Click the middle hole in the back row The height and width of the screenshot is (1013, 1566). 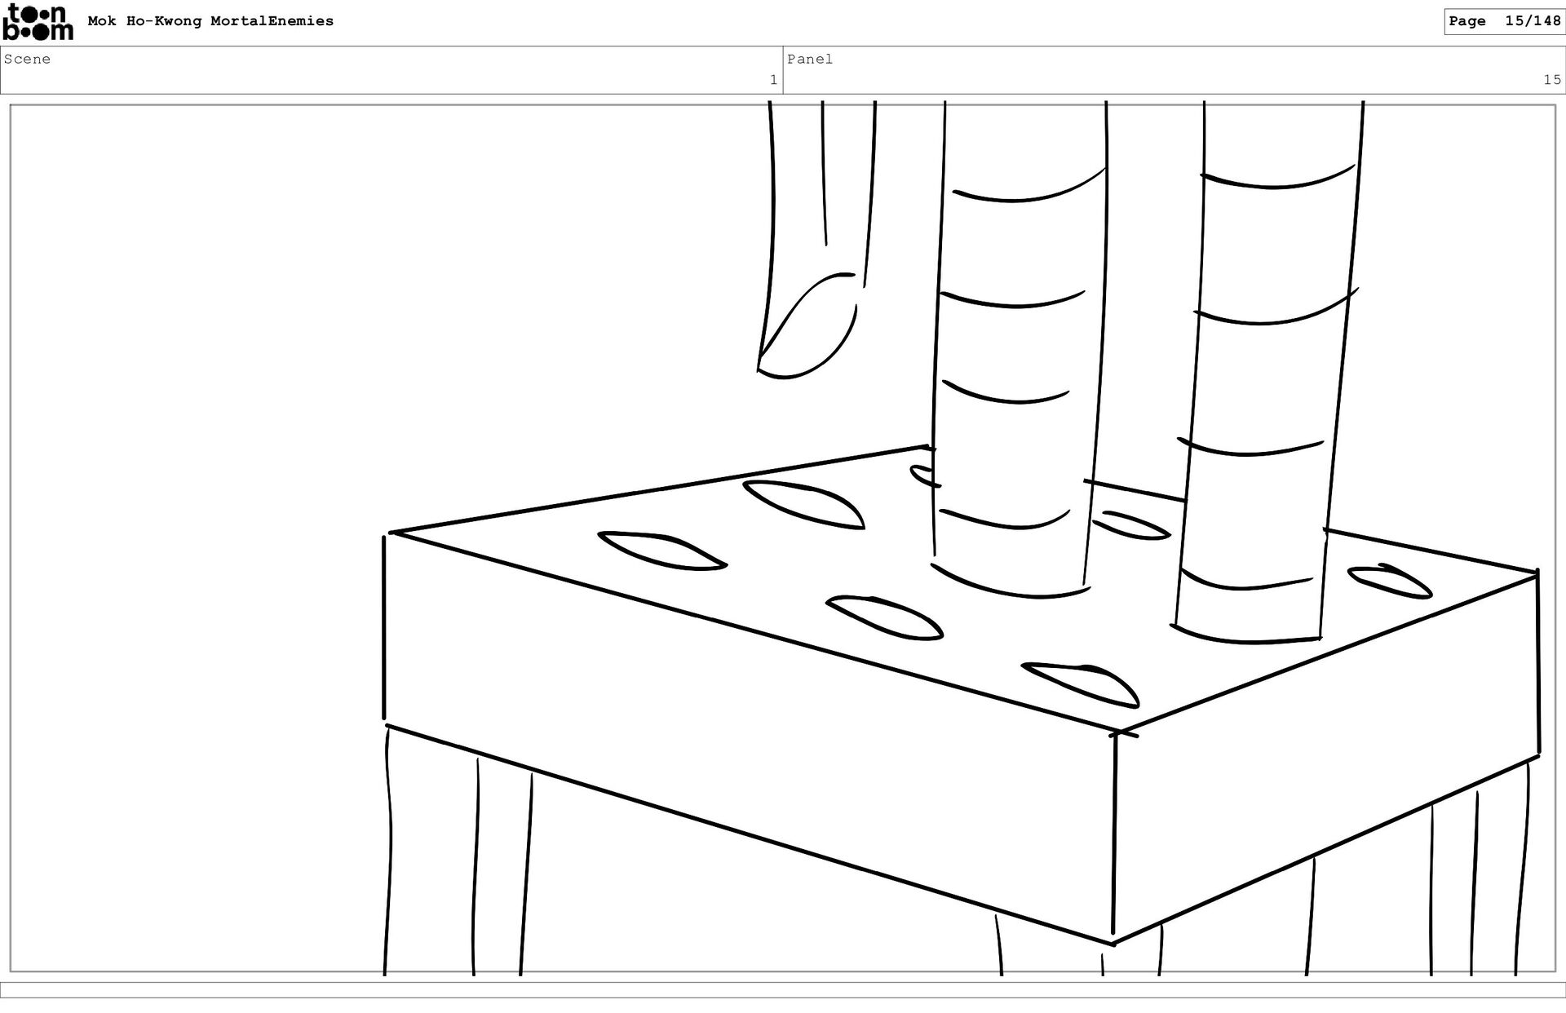[803, 504]
